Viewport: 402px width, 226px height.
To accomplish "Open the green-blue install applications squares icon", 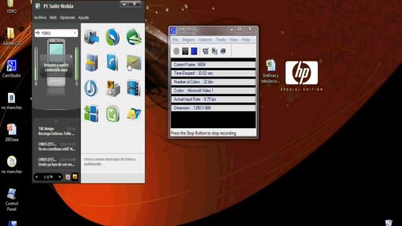I will [x=91, y=114].
